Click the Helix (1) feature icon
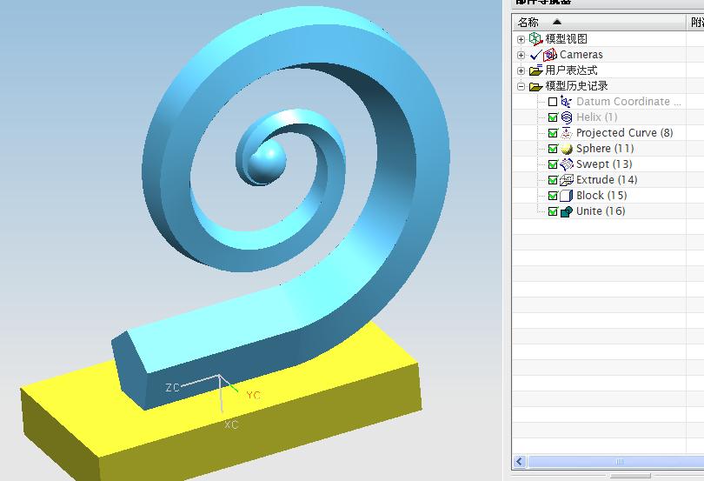704x481 pixels. click(x=567, y=117)
